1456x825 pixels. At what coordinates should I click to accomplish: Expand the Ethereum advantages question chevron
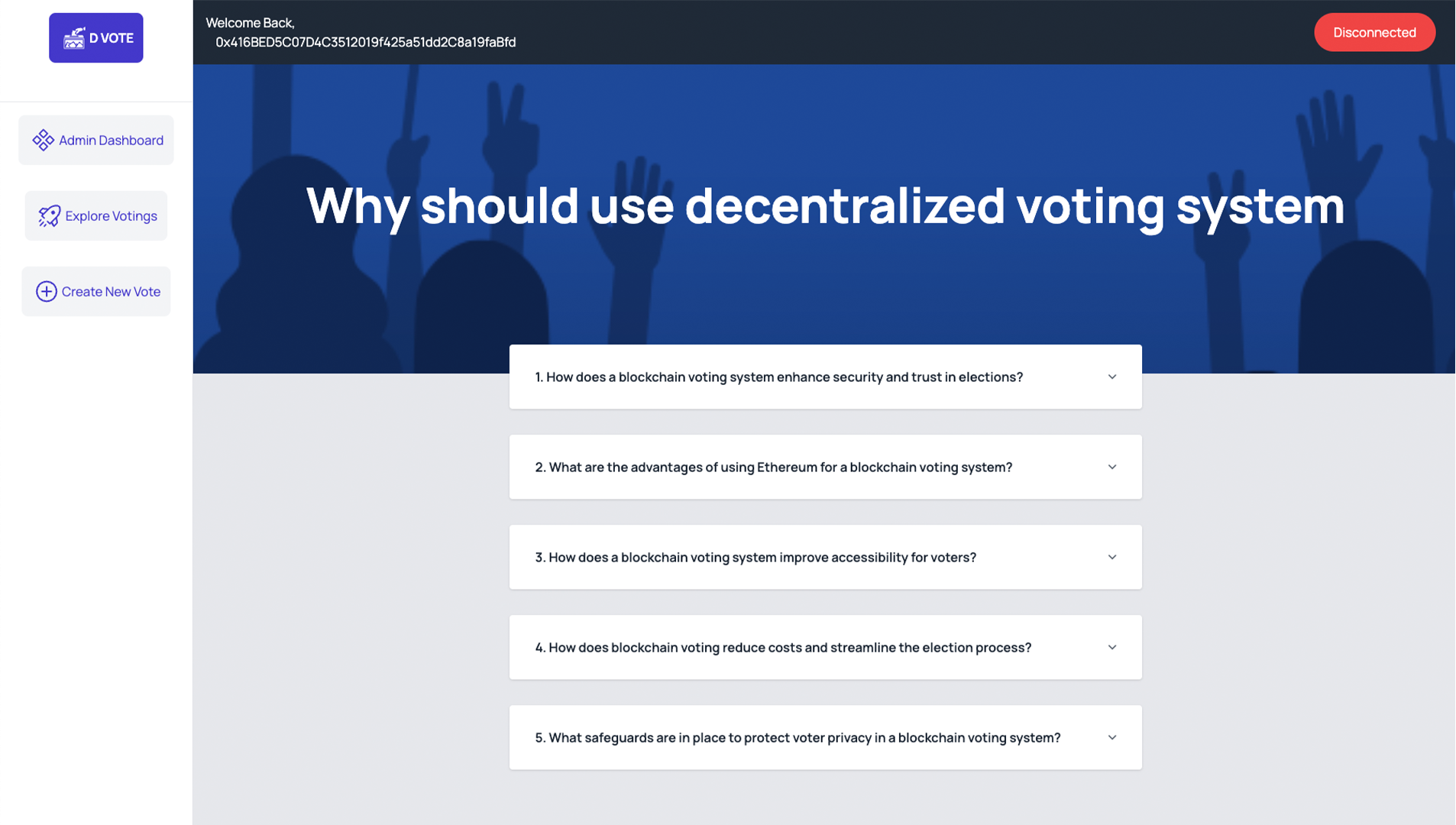click(1111, 467)
